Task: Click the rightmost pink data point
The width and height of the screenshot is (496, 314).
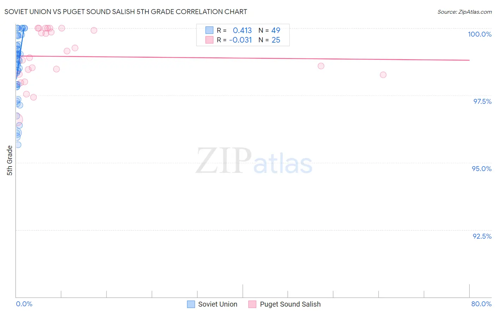Action: pyautogui.click(x=383, y=75)
